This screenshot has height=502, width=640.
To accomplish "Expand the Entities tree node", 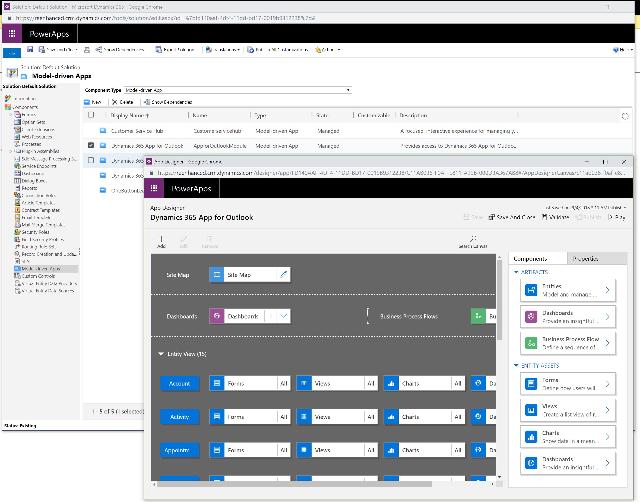I will coord(11,115).
